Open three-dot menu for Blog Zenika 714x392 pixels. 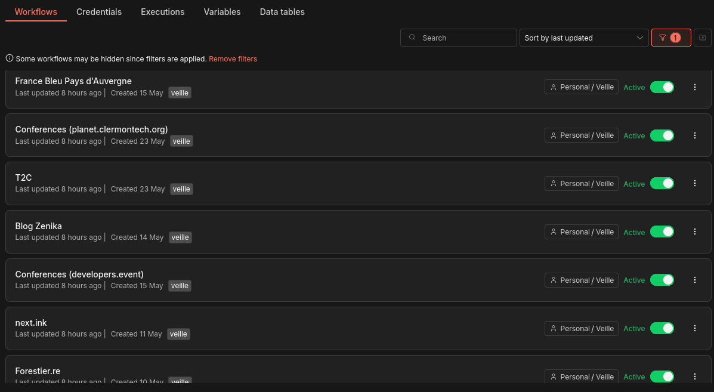pos(694,232)
